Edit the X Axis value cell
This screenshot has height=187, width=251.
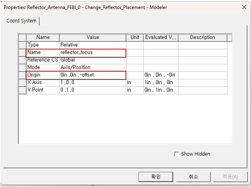point(92,83)
